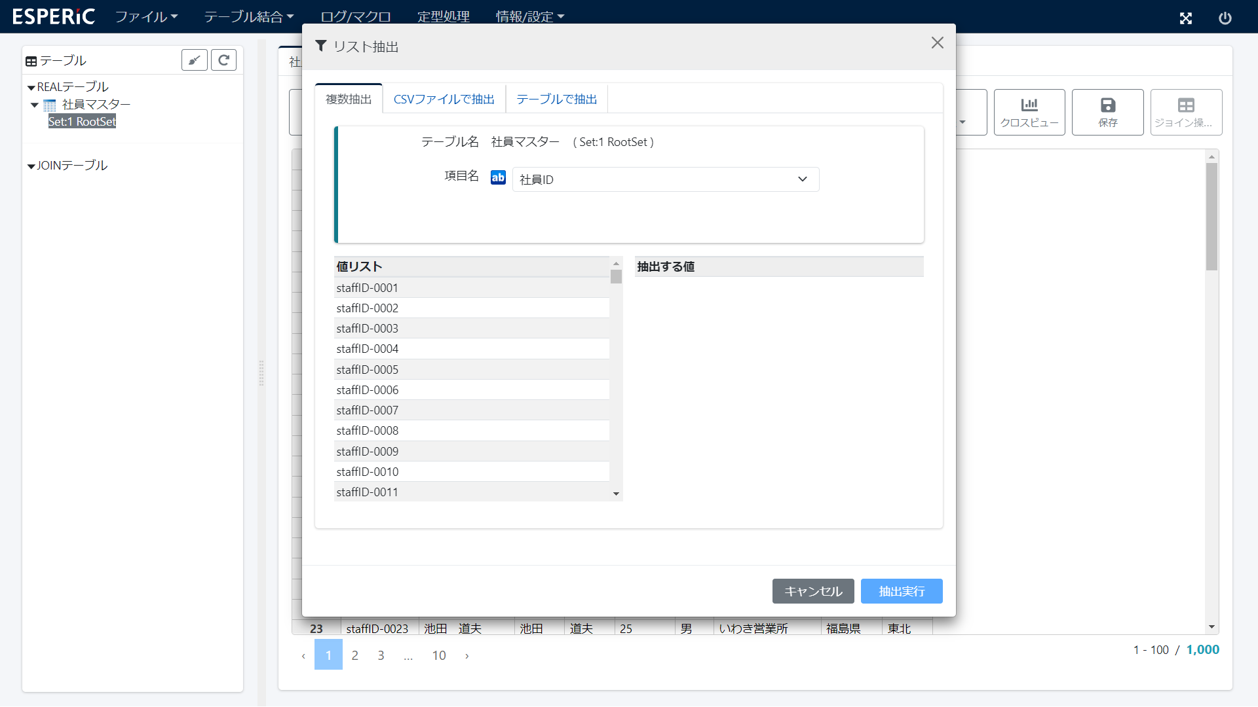Click the ジョイン操作 table icon button
Viewport: 1258px width, 707px height.
(x=1185, y=112)
